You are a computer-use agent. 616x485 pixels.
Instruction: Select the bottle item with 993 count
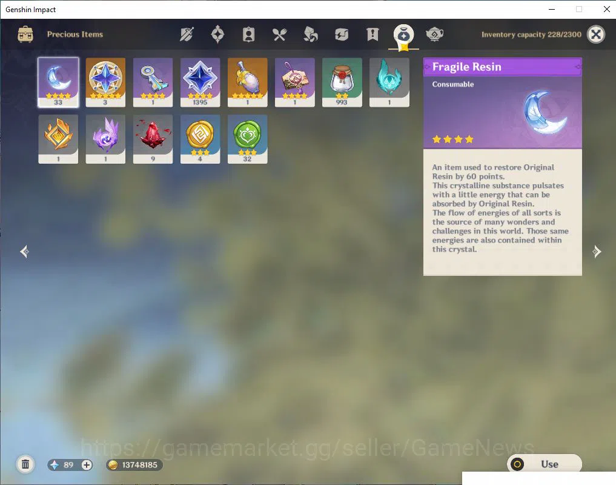click(342, 82)
